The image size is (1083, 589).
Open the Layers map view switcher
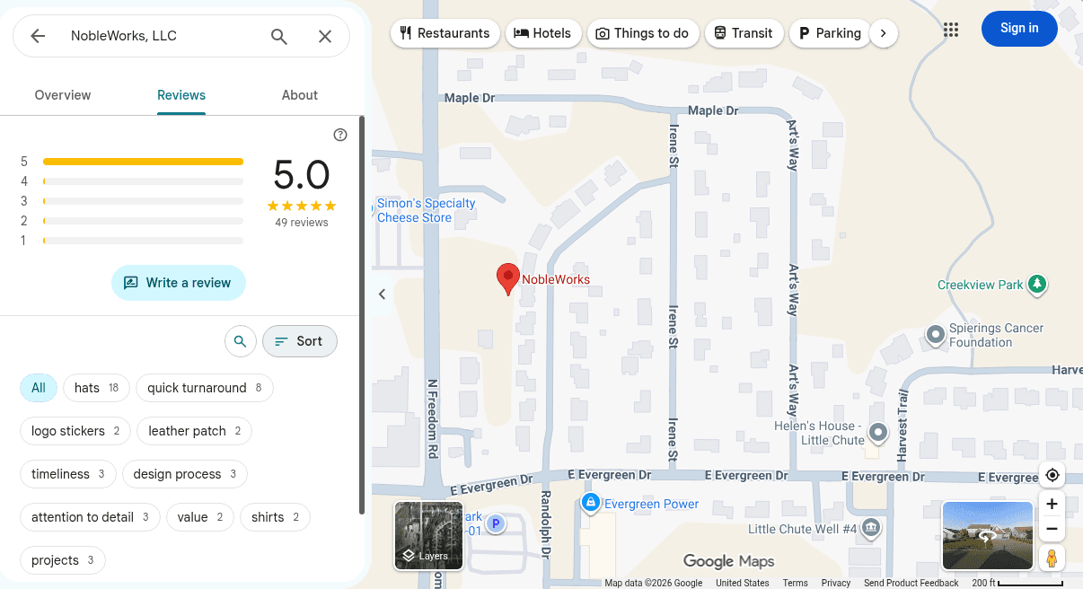tap(428, 535)
